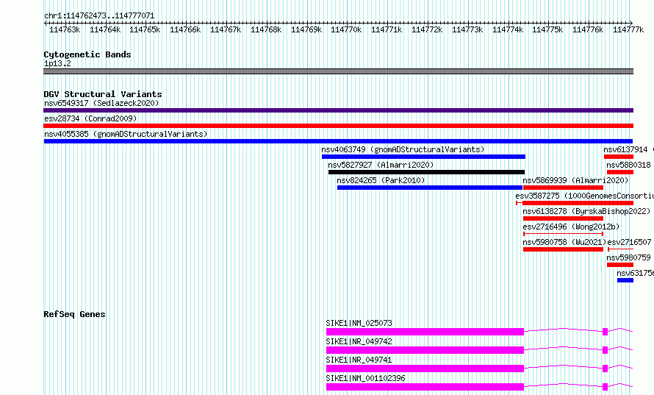Select the purple nsv6549317 Sedlazeck2020 variant bar
The height and width of the screenshot is (395, 654).
(338, 110)
